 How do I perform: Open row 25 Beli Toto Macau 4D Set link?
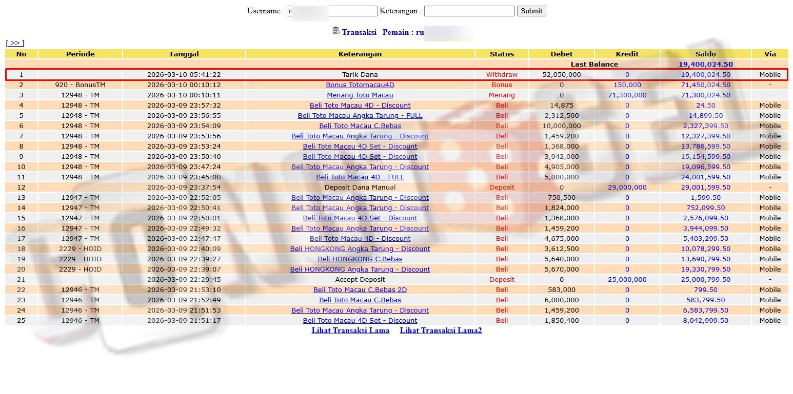360,321
